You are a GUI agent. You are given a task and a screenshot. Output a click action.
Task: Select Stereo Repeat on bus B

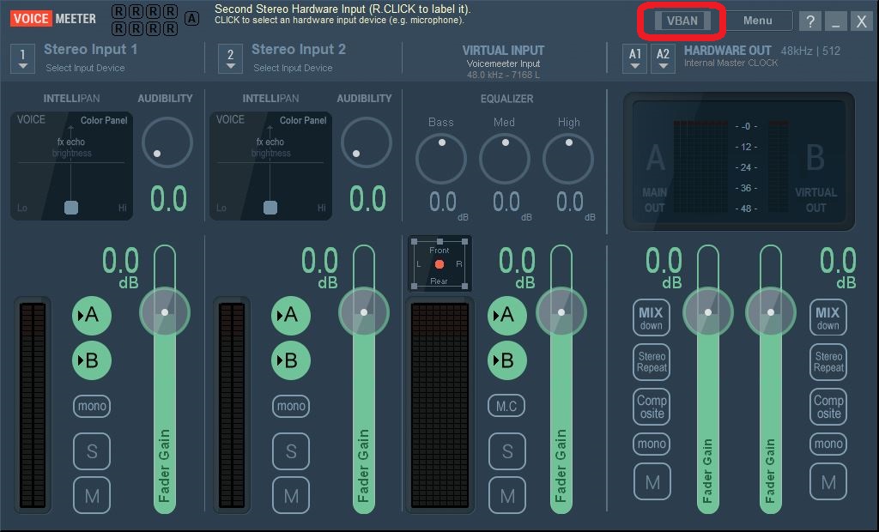click(x=828, y=362)
